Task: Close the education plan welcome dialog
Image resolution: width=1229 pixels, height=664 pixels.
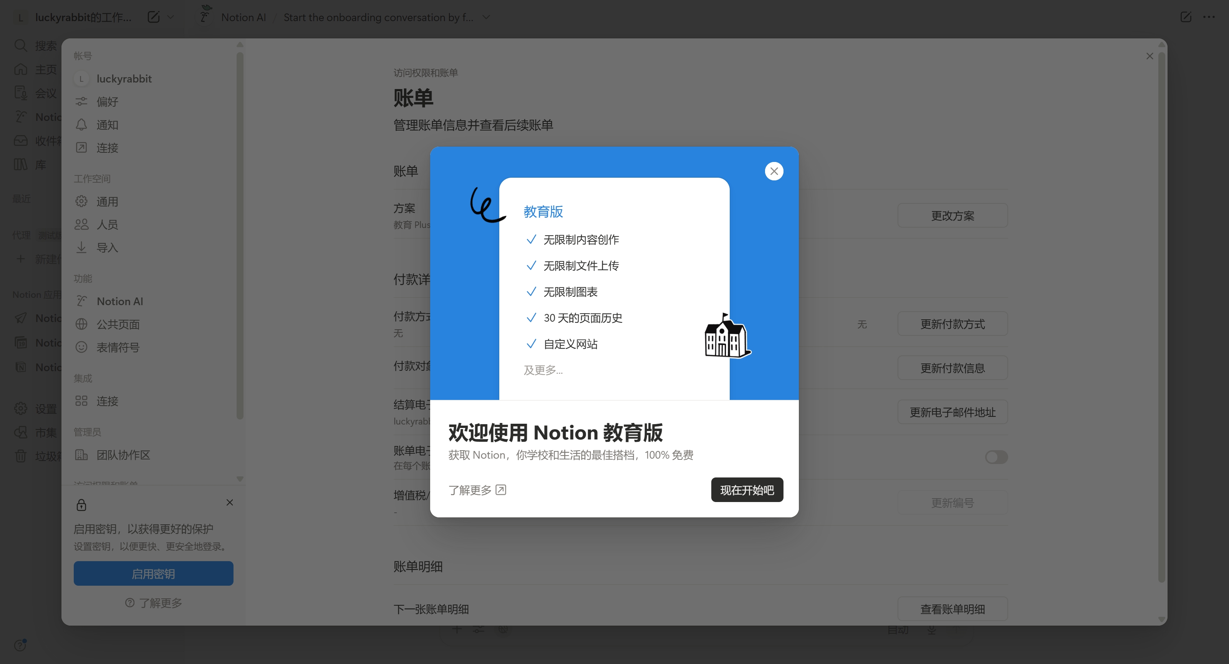Action: (x=774, y=171)
